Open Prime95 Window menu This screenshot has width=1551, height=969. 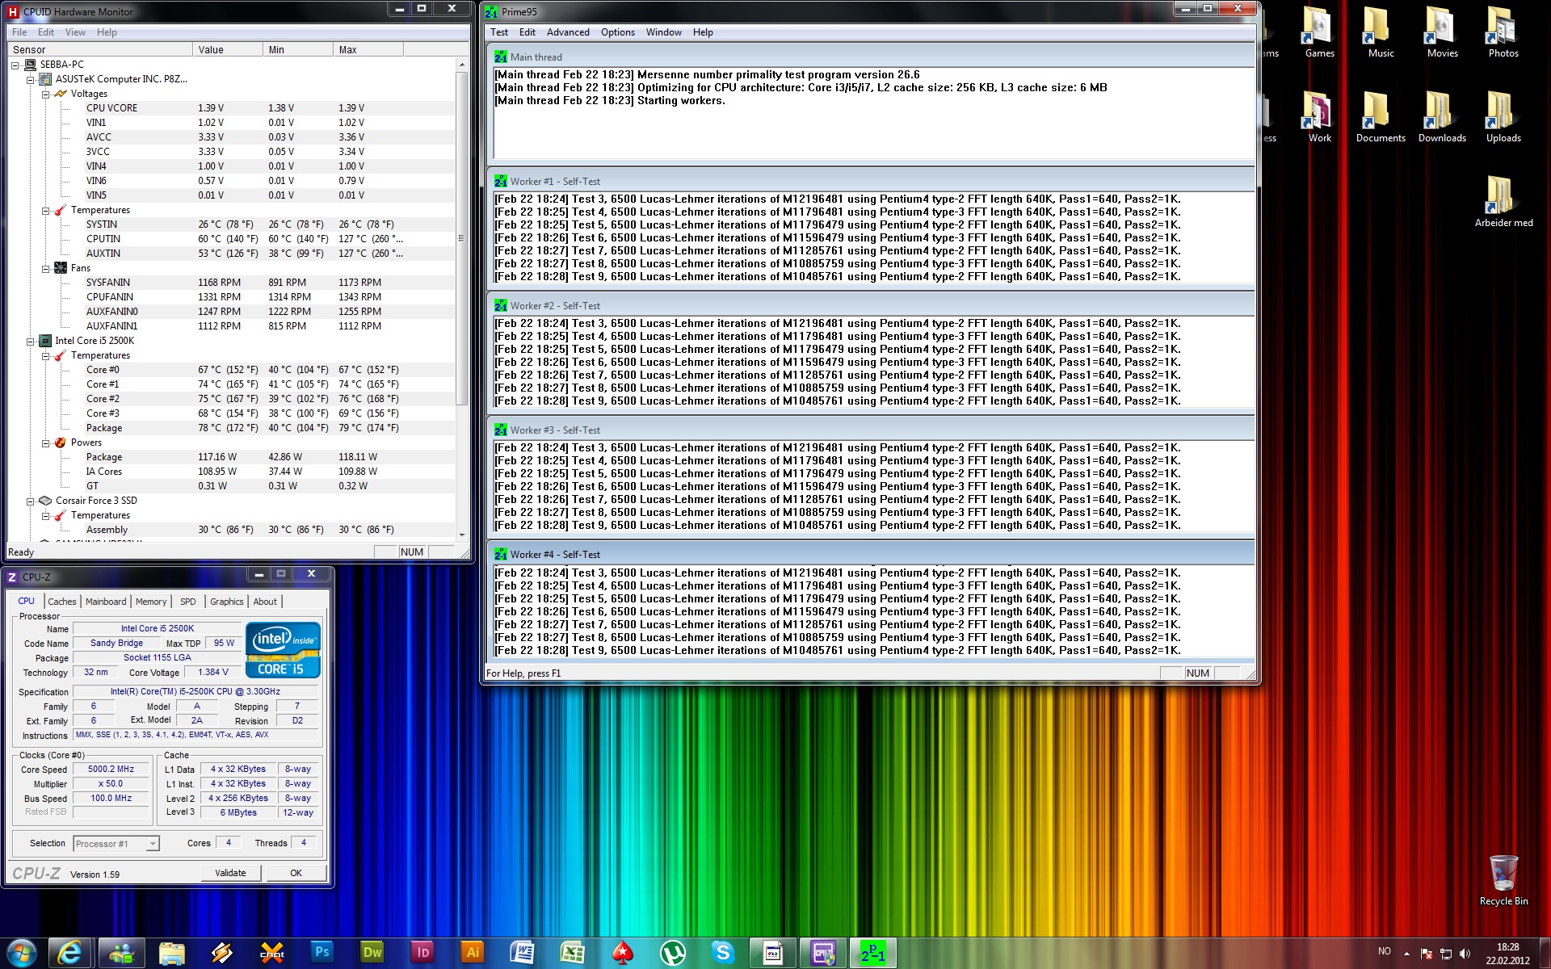click(x=664, y=32)
